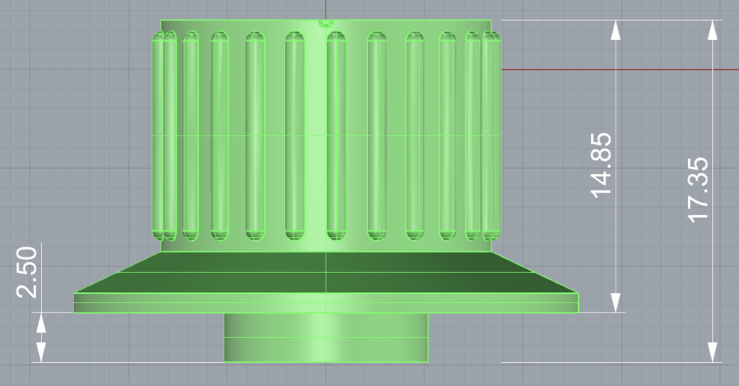The width and height of the screenshot is (739, 386).
Task: Select the 2.50 dimension text
Action: (x=27, y=272)
